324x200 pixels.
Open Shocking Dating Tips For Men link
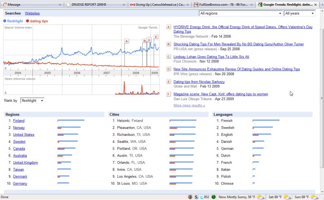(239, 44)
